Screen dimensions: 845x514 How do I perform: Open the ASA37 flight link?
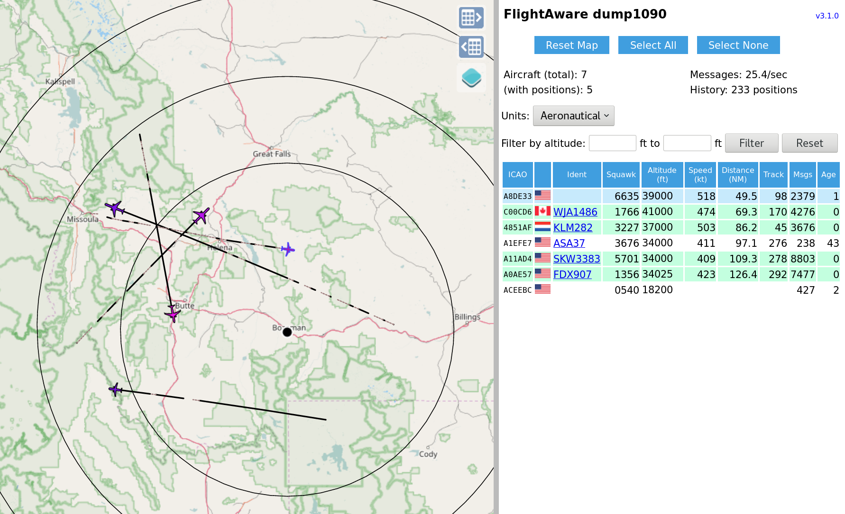569,243
